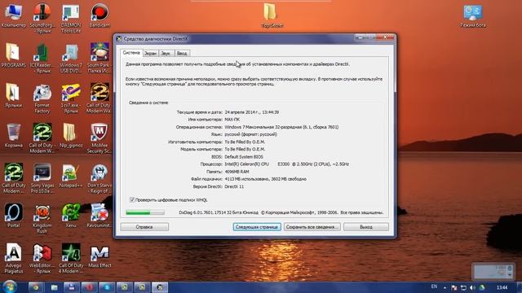
Task: Launch Call Of Duty 4 Modern shortcut
Action: (71, 259)
